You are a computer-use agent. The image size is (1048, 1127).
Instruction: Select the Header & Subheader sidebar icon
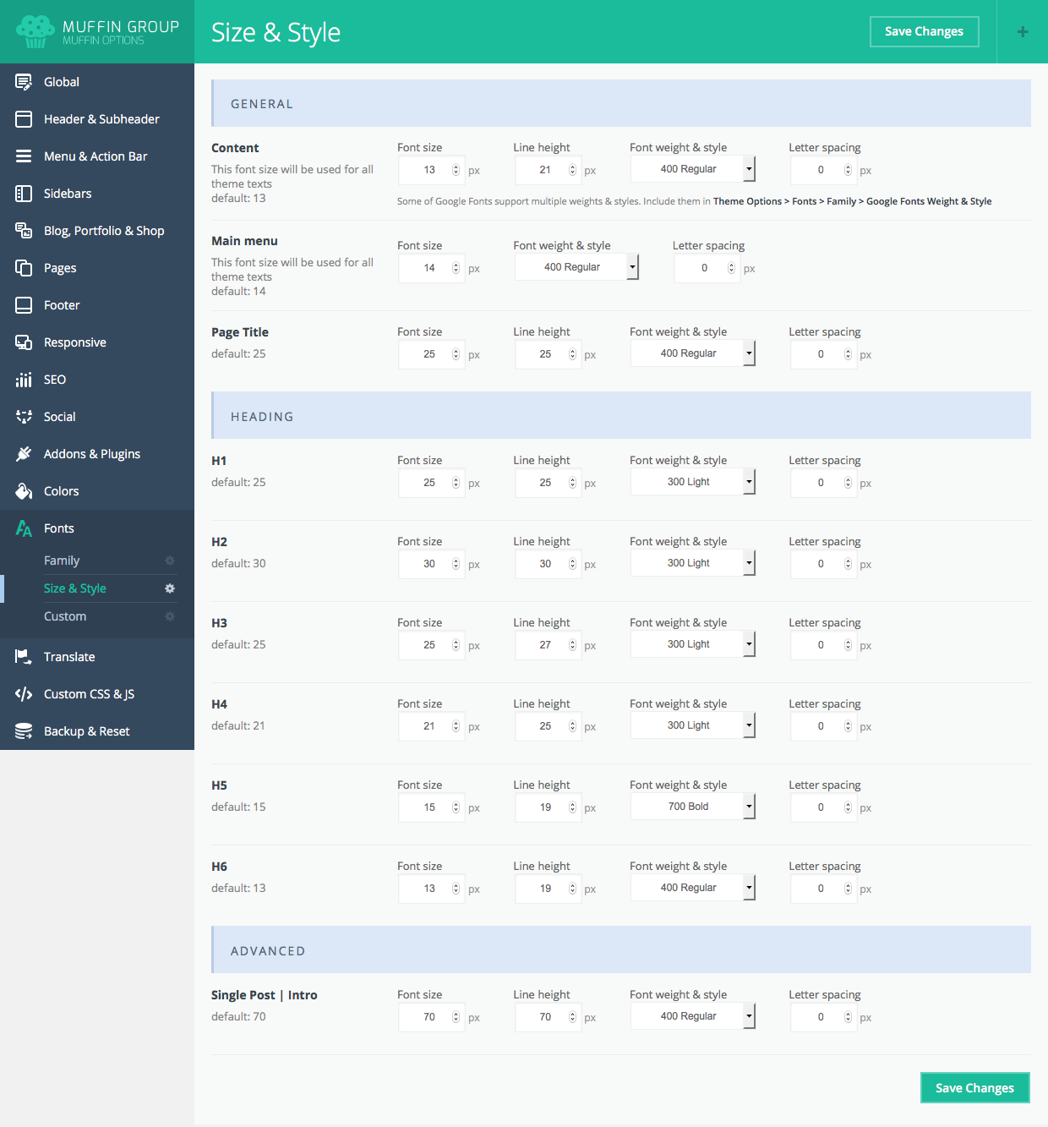point(23,118)
